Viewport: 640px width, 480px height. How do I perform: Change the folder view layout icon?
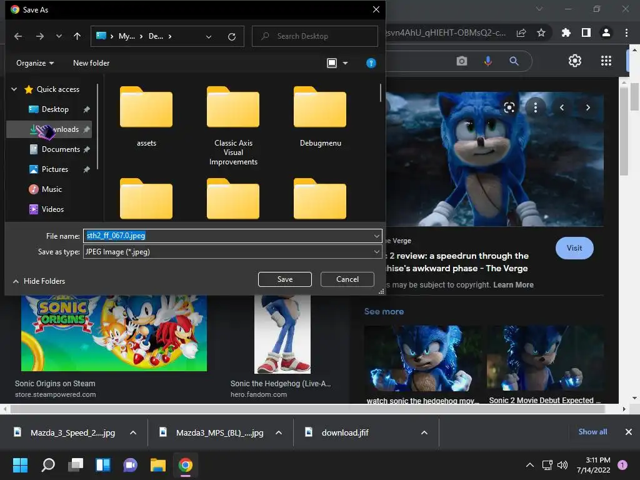[332, 63]
